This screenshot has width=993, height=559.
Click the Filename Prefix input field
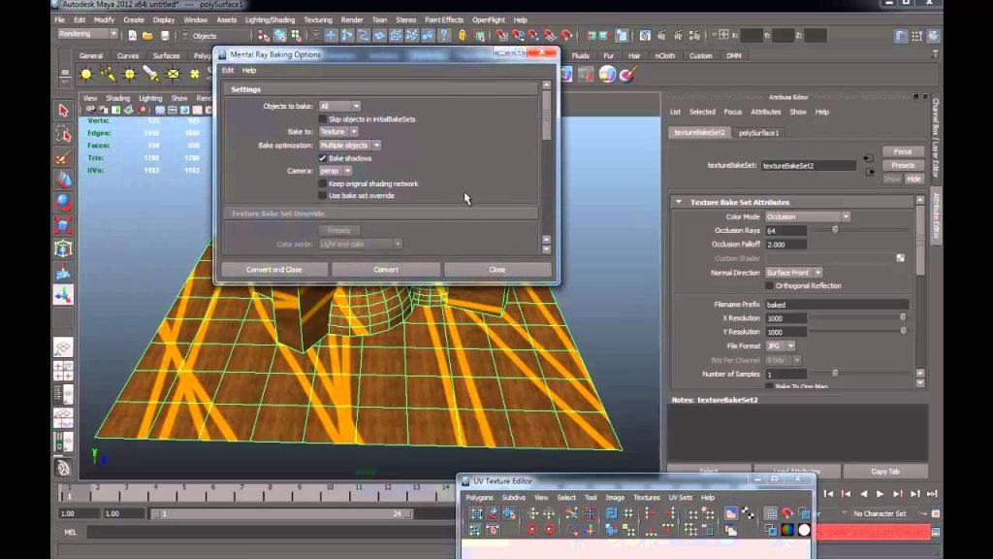click(837, 305)
